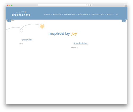Open the Beddings menu
Viewport: 133px width, 112px height.
[57, 14]
